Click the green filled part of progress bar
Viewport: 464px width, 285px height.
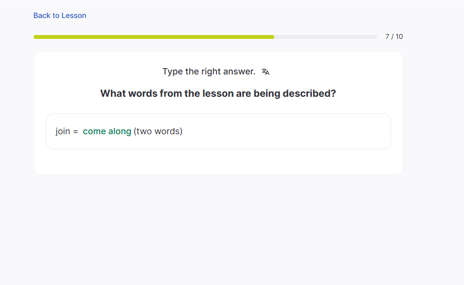click(154, 37)
